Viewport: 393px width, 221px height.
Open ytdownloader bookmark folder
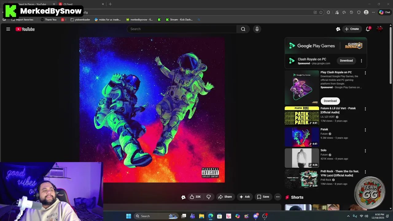pos(80,20)
